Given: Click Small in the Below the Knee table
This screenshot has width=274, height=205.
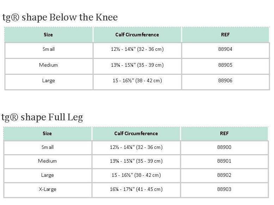Looking at the screenshot, I should pos(49,49).
